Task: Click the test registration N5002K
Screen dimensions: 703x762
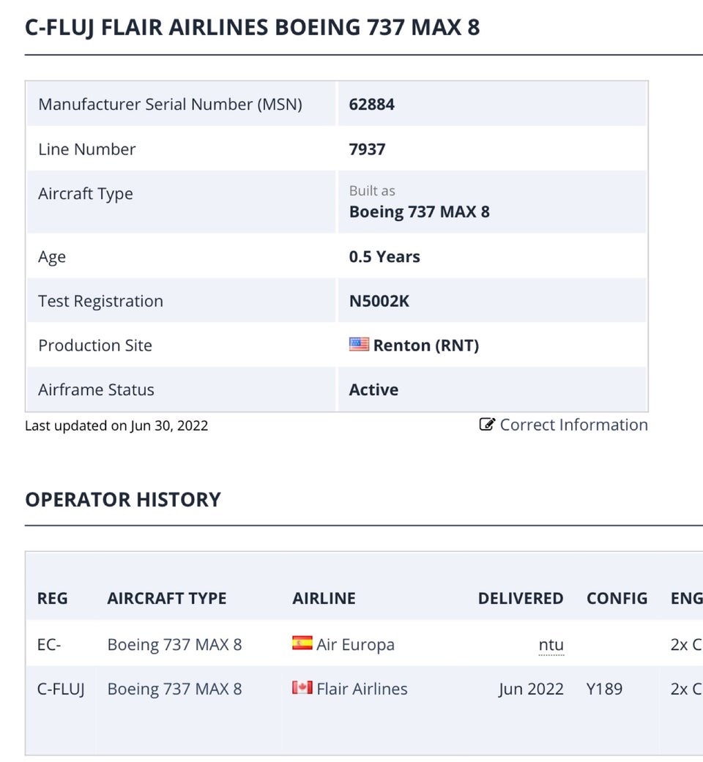Action: click(379, 301)
